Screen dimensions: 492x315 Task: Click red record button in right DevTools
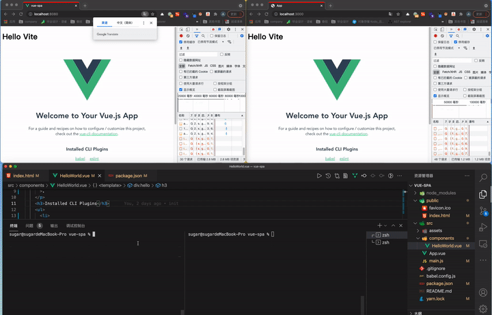435,36
